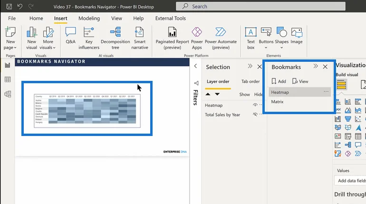Viewport: 366px width, 204px height.
Task: Choose Power Apps visual in Visualizations pane
Action: pyautogui.click(x=348, y=154)
